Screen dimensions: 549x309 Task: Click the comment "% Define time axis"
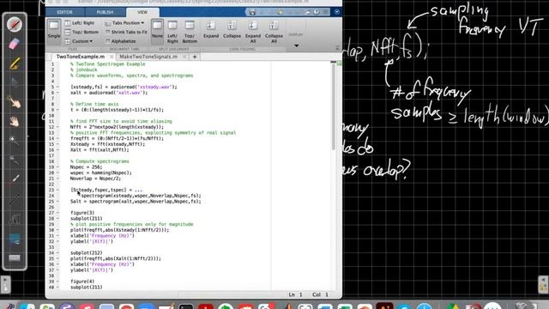click(x=94, y=104)
